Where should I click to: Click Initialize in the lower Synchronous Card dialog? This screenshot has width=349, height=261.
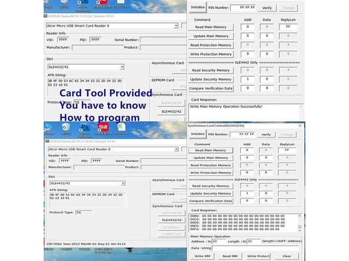tap(197, 134)
